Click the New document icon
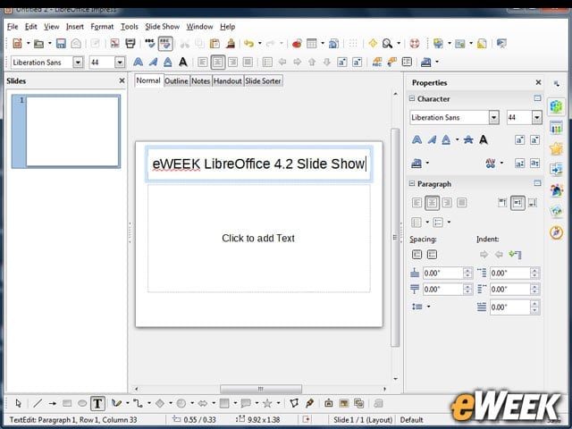Screen dimensions: 572x429 17,44
